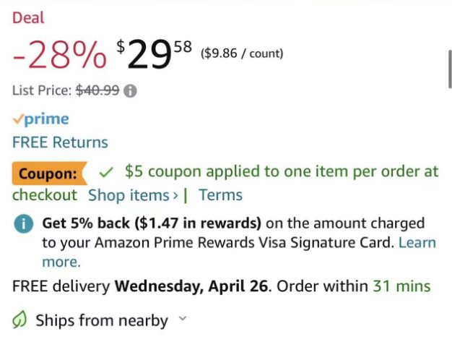Click the Prime checkmark logo

[41, 119]
